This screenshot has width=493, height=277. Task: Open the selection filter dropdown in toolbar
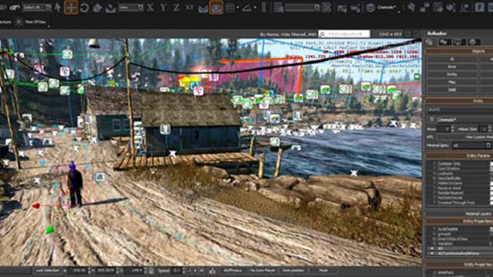pos(37,8)
